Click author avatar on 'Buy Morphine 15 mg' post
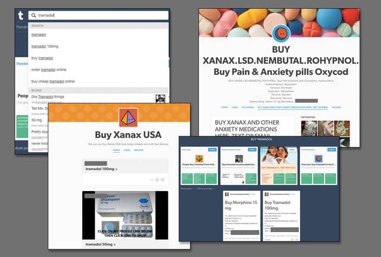 coord(227,195)
